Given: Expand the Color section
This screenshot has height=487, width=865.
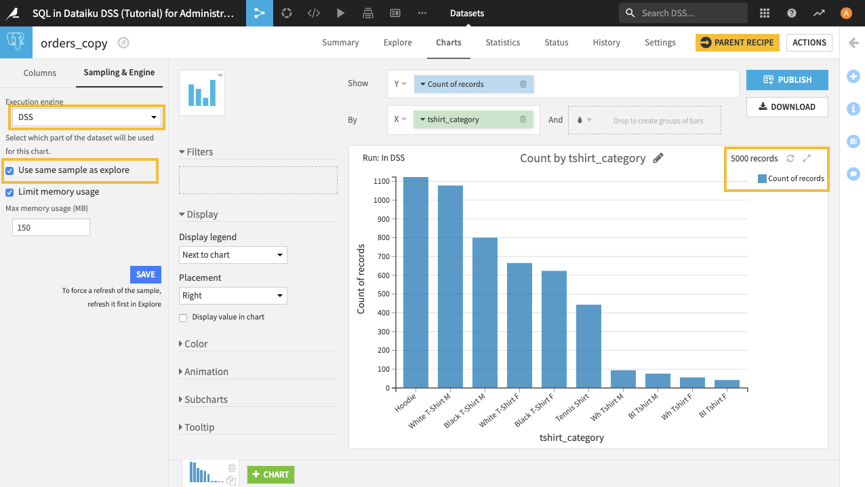Looking at the screenshot, I should [x=196, y=344].
